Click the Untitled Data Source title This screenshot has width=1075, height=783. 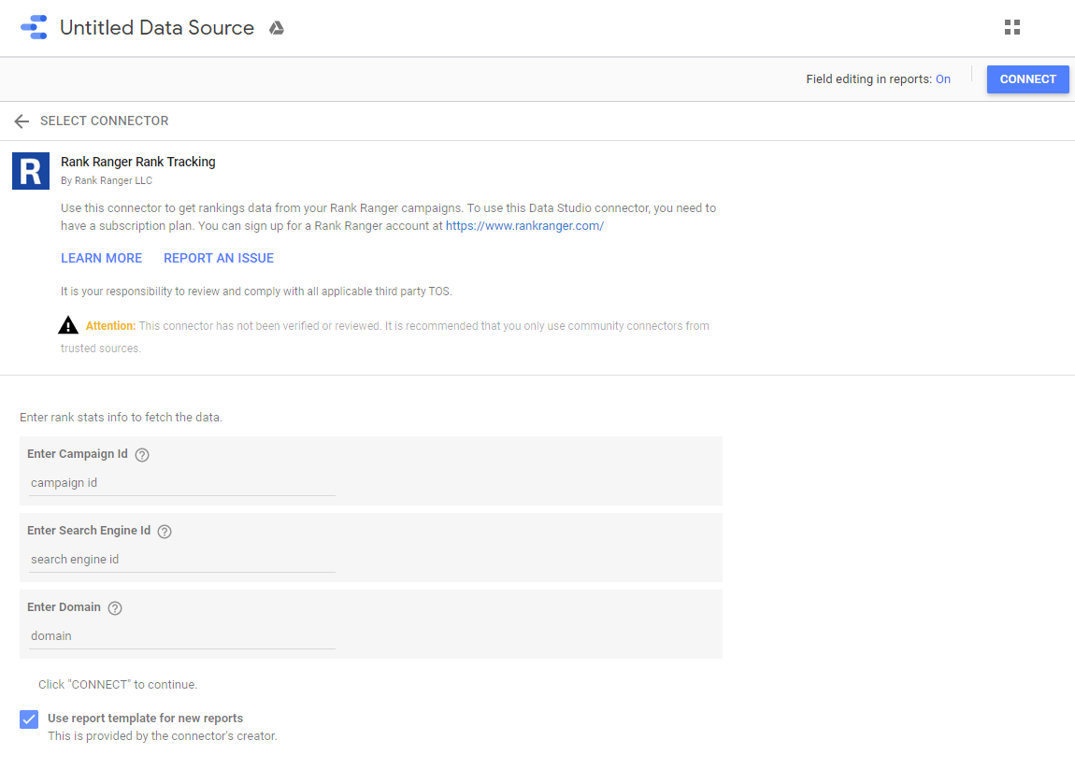coord(157,28)
